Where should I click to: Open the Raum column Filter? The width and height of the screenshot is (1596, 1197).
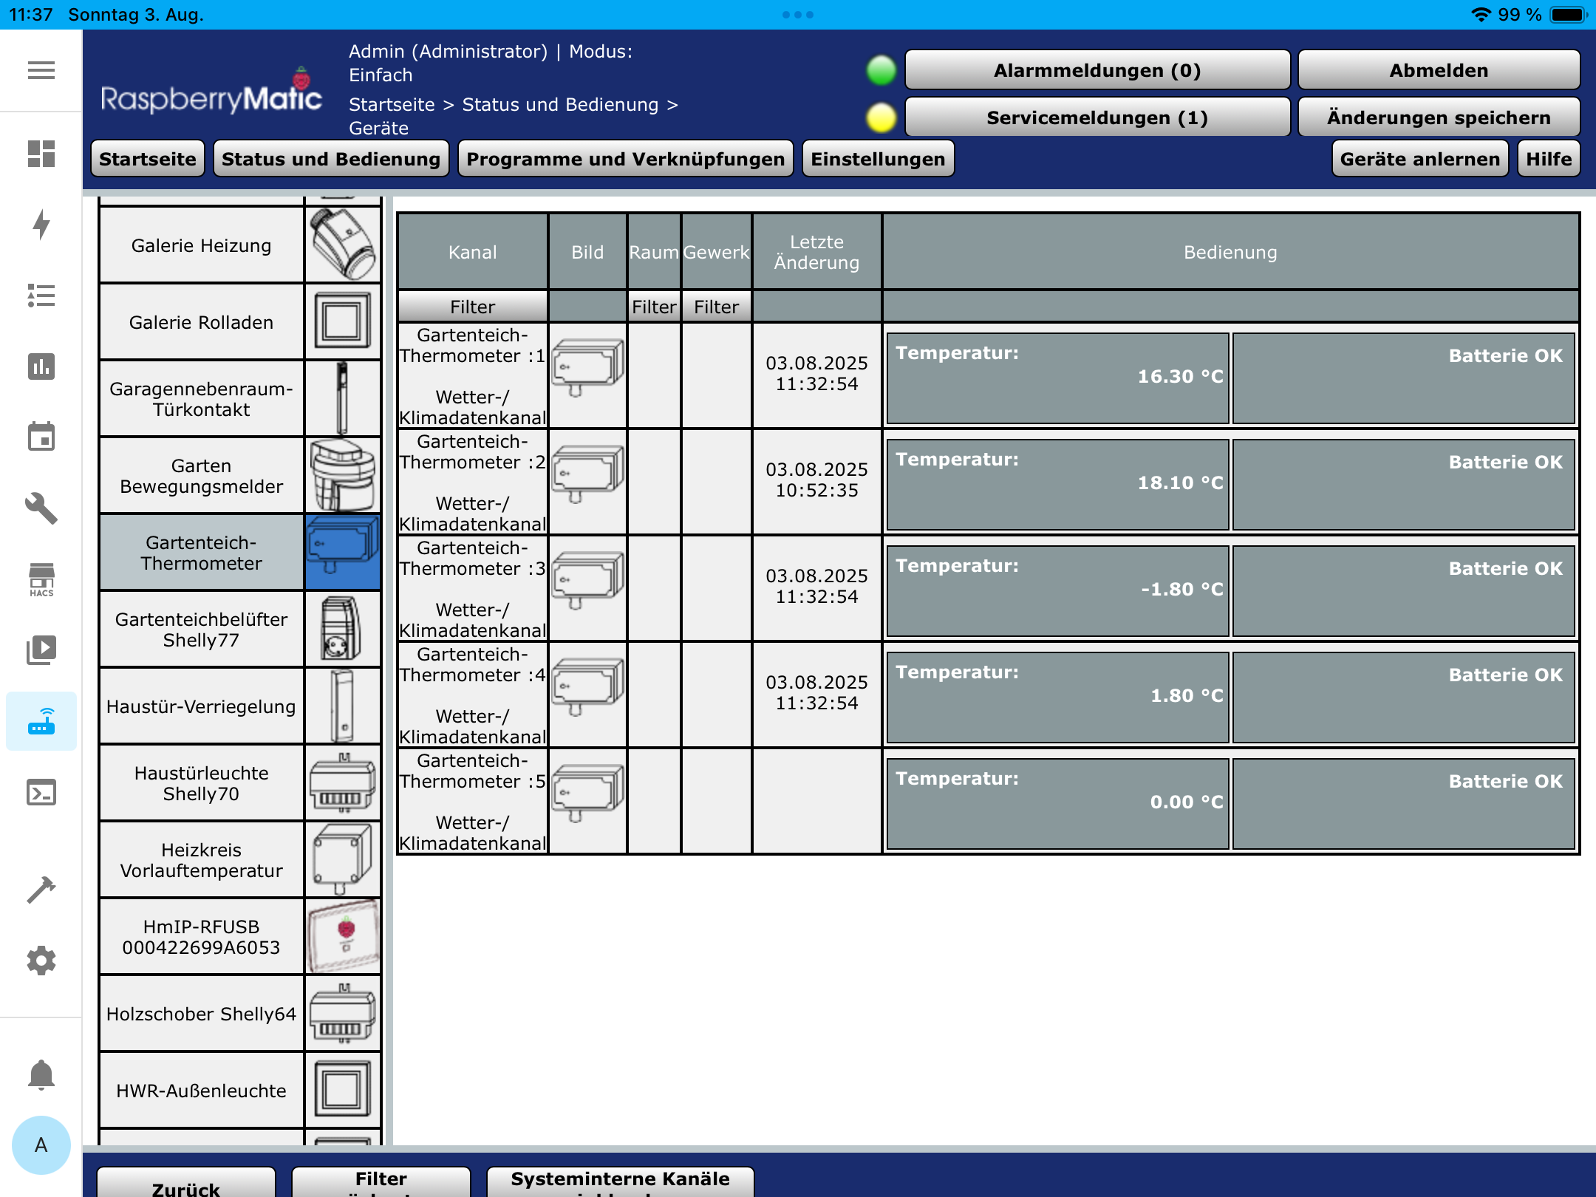pyautogui.click(x=653, y=307)
